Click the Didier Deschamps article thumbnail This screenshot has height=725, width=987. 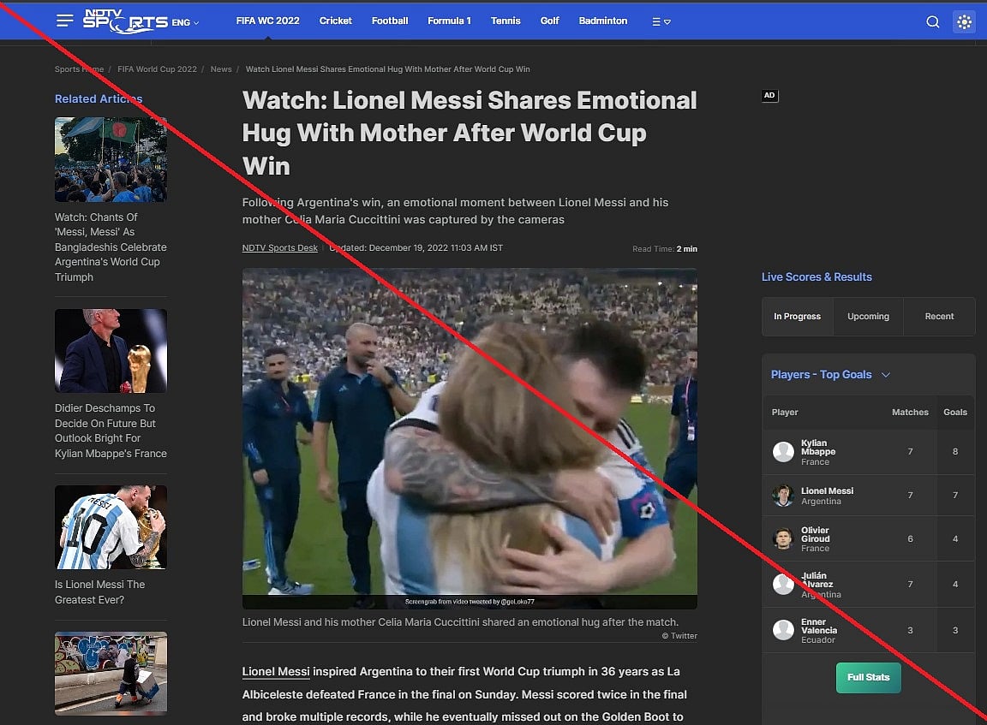pyautogui.click(x=111, y=350)
